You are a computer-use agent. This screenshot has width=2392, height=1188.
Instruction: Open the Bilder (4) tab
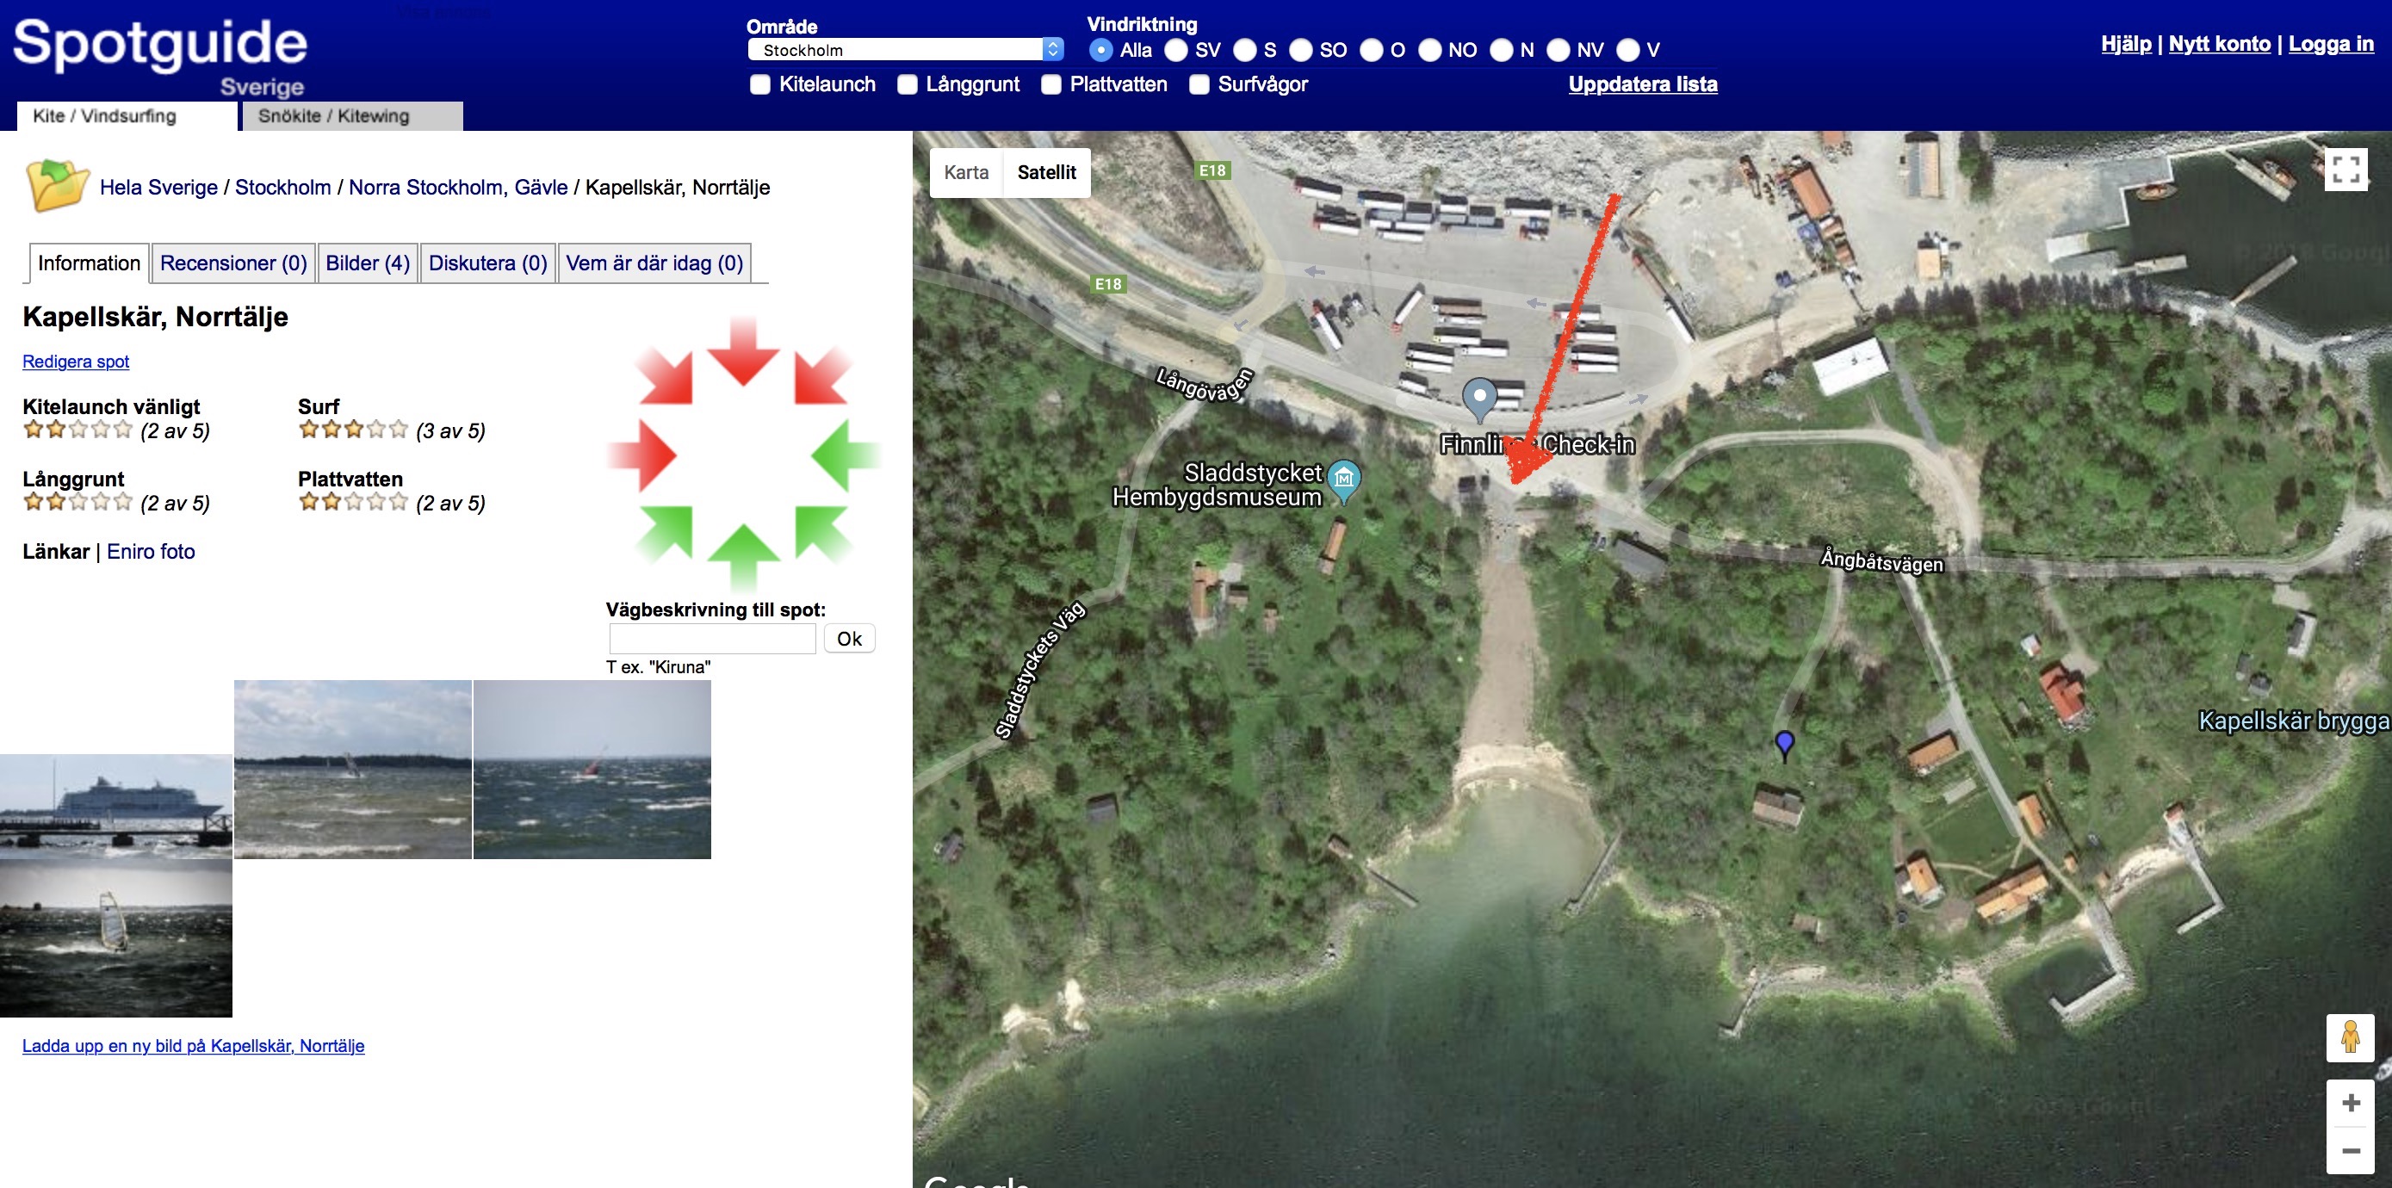click(368, 263)
